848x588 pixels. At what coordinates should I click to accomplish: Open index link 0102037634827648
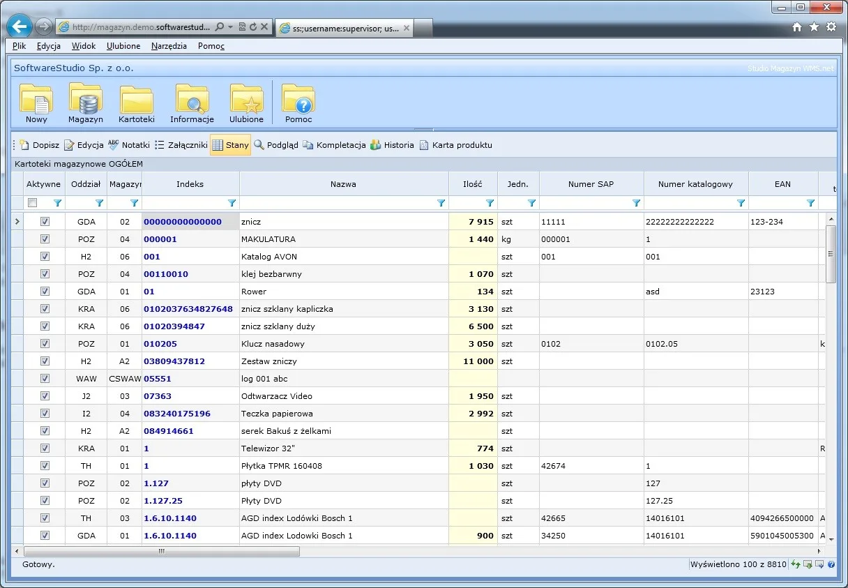pyautogui.click(x=188, y=309)
